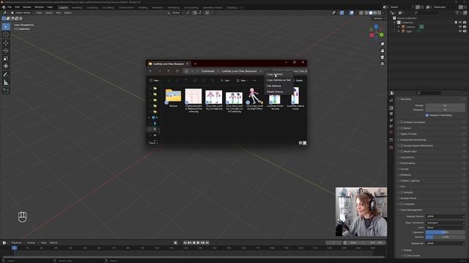
Task: Collapse the Color Management panel
Action: point(410,210)
